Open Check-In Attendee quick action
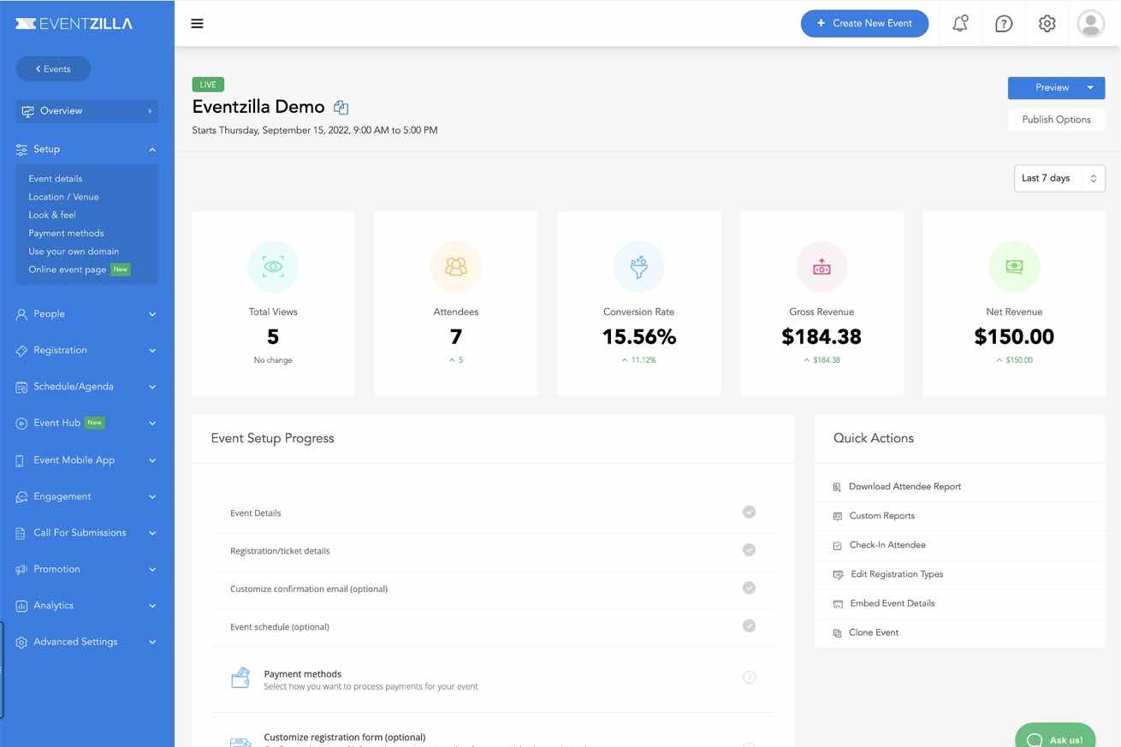 tap(887, 545)
